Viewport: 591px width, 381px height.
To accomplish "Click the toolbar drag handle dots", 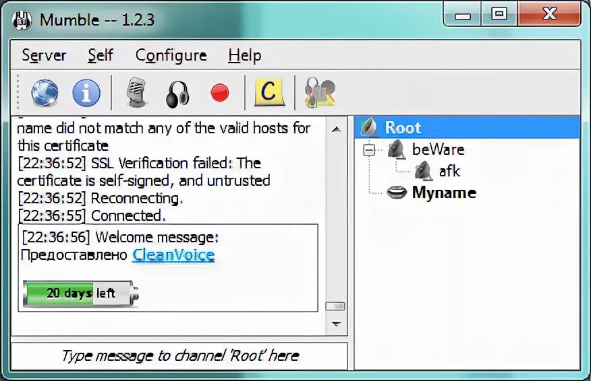I will tap(18, 92).
